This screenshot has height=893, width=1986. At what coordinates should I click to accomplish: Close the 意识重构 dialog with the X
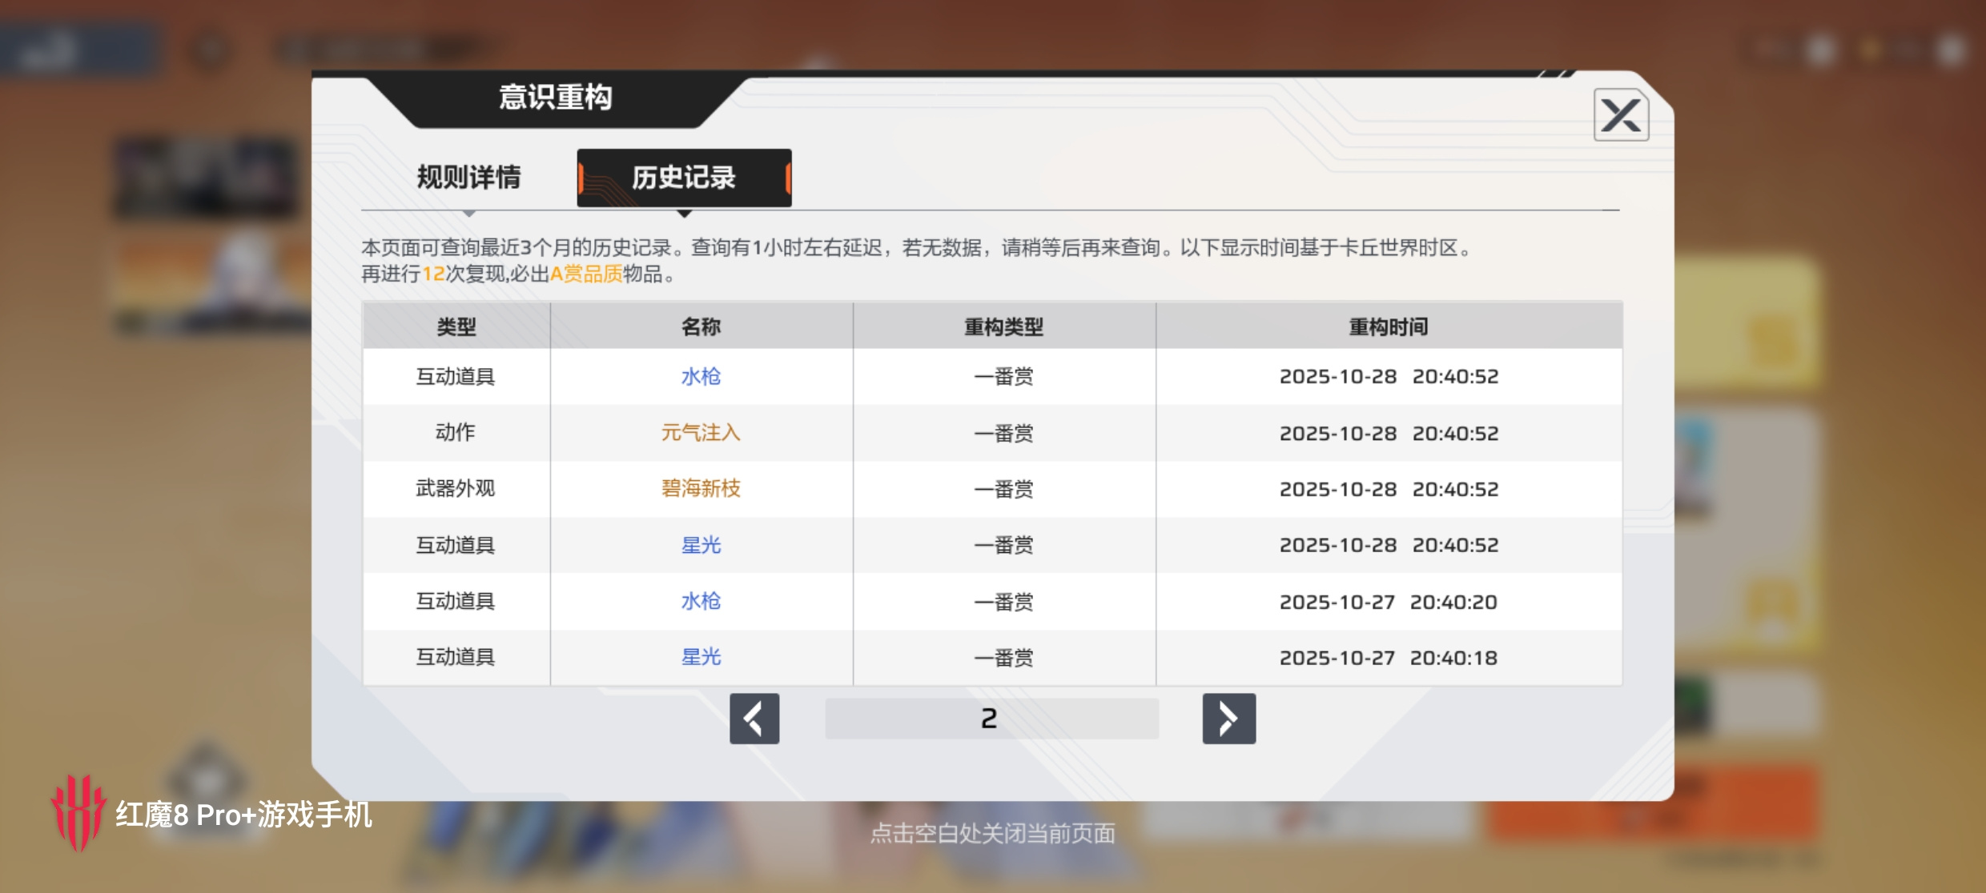pyautogui.click(x=1621, y=115)
